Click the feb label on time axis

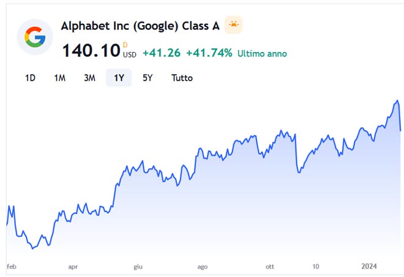(12, 267)
